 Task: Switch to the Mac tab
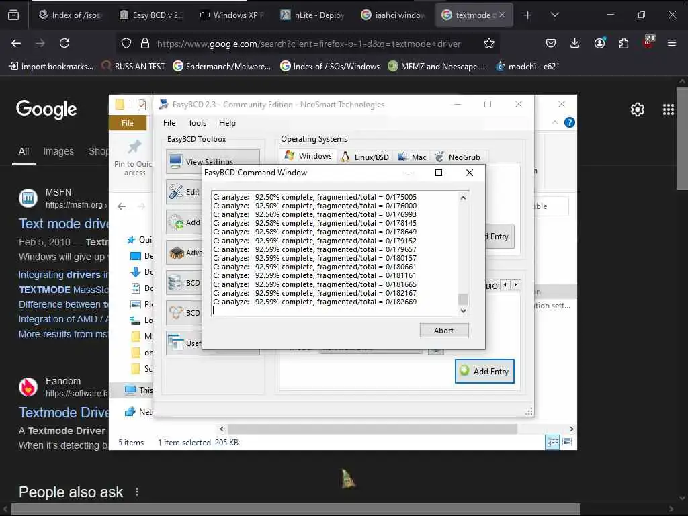(x=412, y=157)
